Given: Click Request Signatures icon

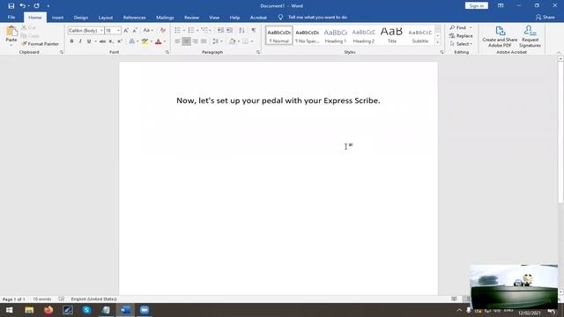Looking at the screenshot, I should (x=531, y=36).
